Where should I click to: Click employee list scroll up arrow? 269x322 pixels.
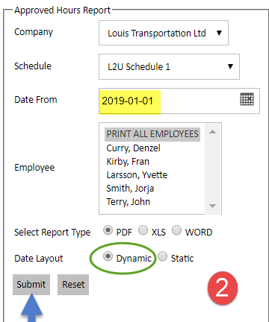(212, 132)
